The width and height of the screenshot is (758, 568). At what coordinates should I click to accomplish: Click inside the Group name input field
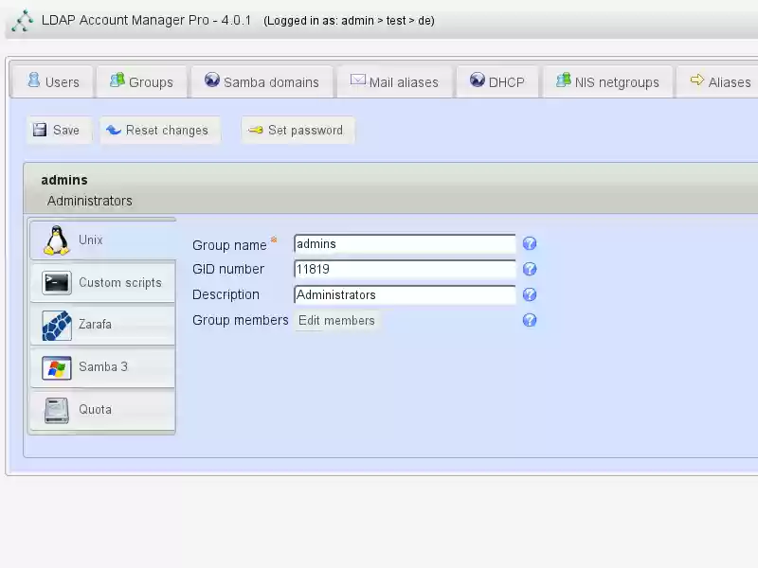tap(405, 243)
